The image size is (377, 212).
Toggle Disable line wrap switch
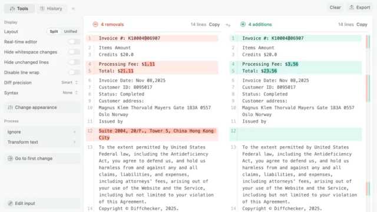[74, 72]
